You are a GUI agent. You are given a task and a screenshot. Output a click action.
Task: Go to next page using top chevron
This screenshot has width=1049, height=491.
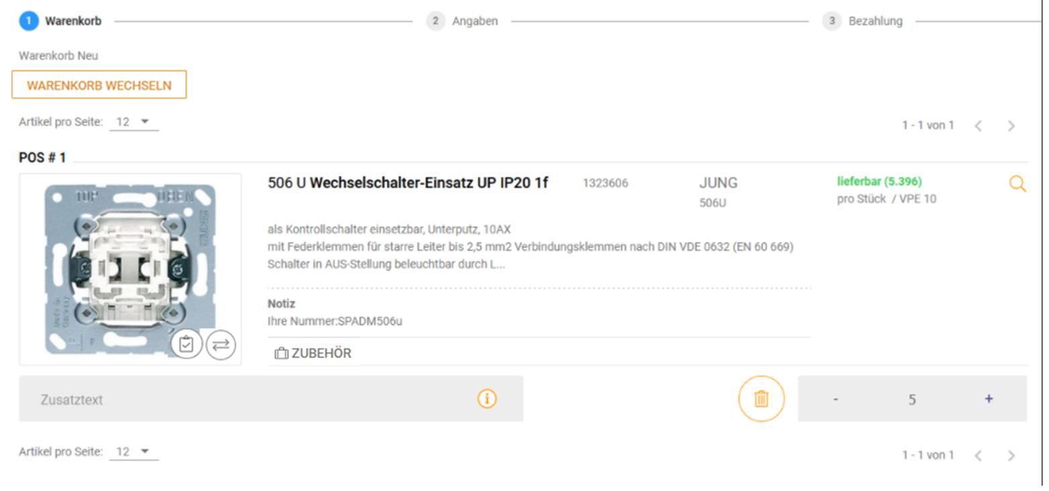click(1011, 126)
